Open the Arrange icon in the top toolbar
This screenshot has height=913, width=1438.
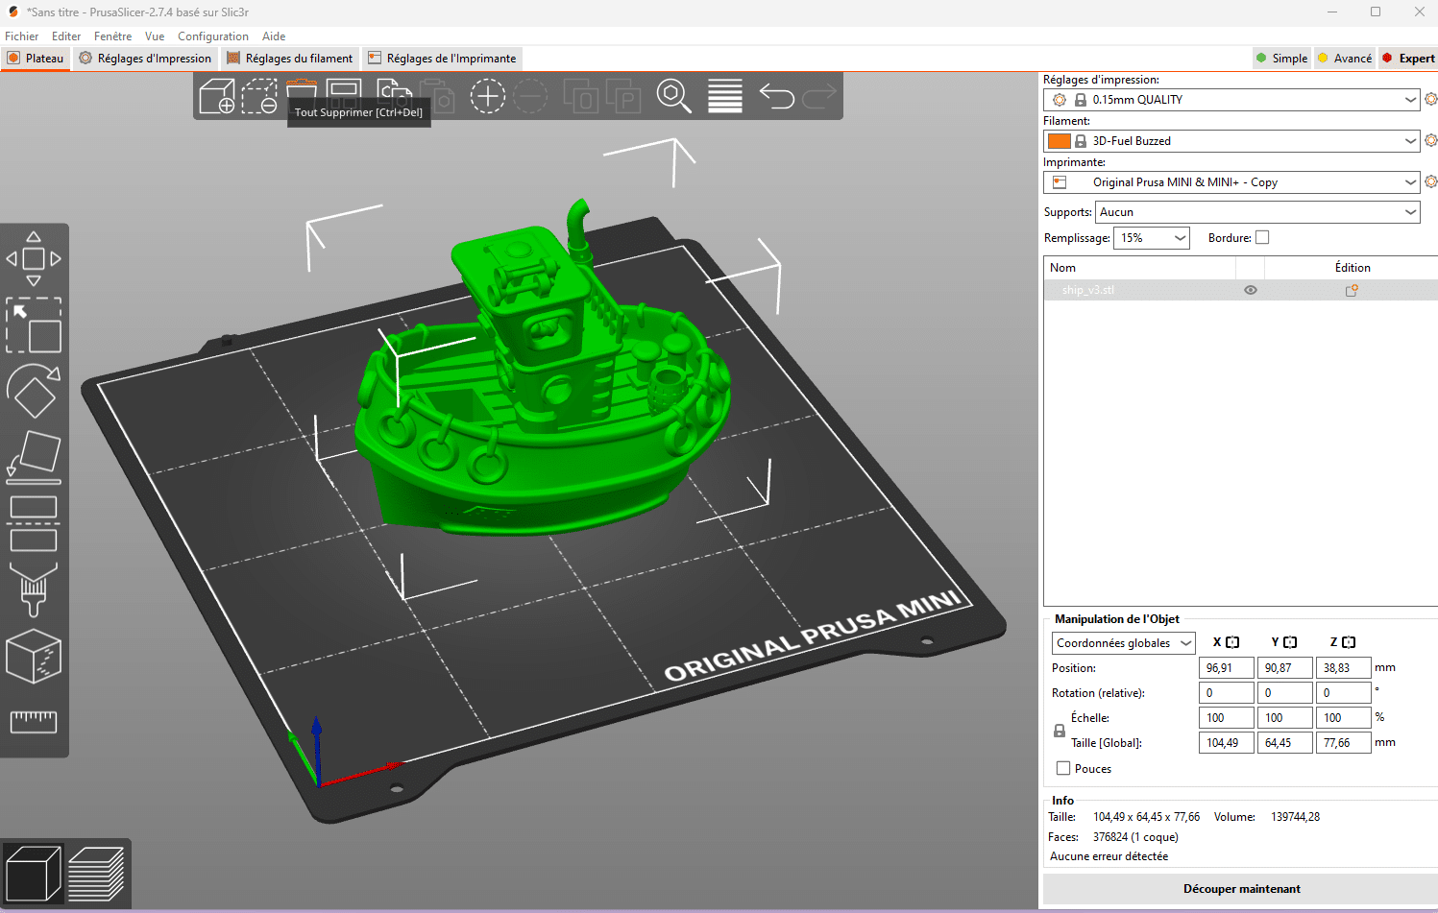(x=344, y=96)
